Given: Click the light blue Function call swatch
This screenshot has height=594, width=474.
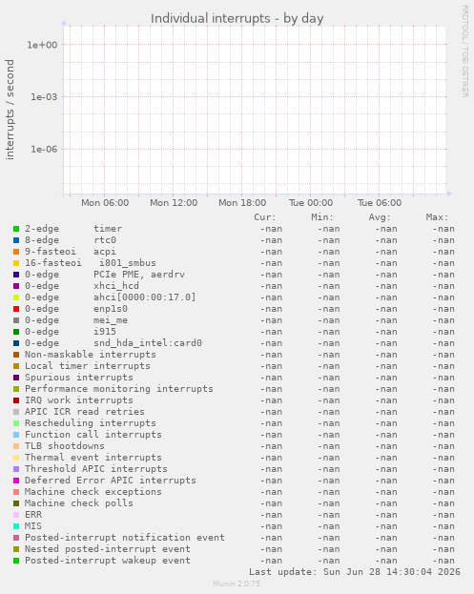Looking at the screenshot, I should coord(16,435).
